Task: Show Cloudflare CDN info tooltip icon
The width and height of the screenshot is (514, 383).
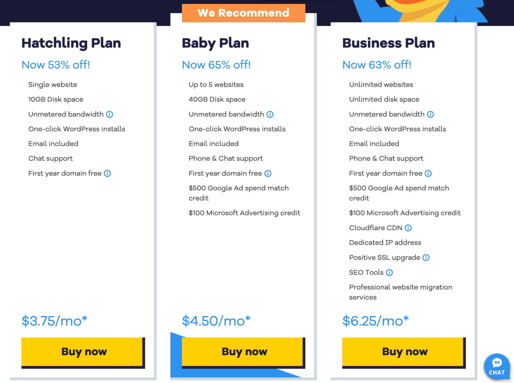Action: (408, 228)
